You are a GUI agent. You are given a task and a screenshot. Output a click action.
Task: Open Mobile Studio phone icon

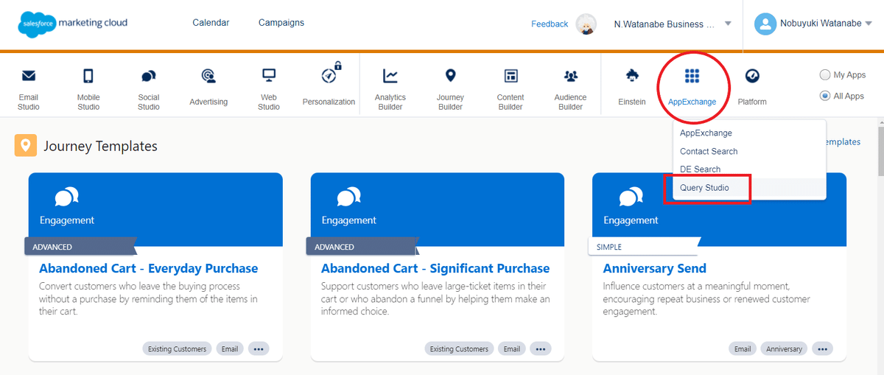point(88,76)
